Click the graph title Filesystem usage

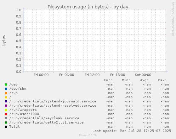88,7
